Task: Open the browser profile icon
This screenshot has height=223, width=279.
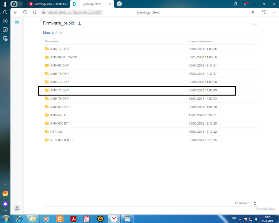Action: 5,4
